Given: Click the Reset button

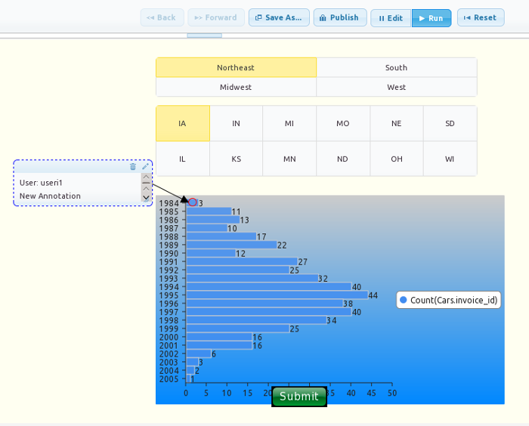Looking at the screenshot, I should pos(481,18).
